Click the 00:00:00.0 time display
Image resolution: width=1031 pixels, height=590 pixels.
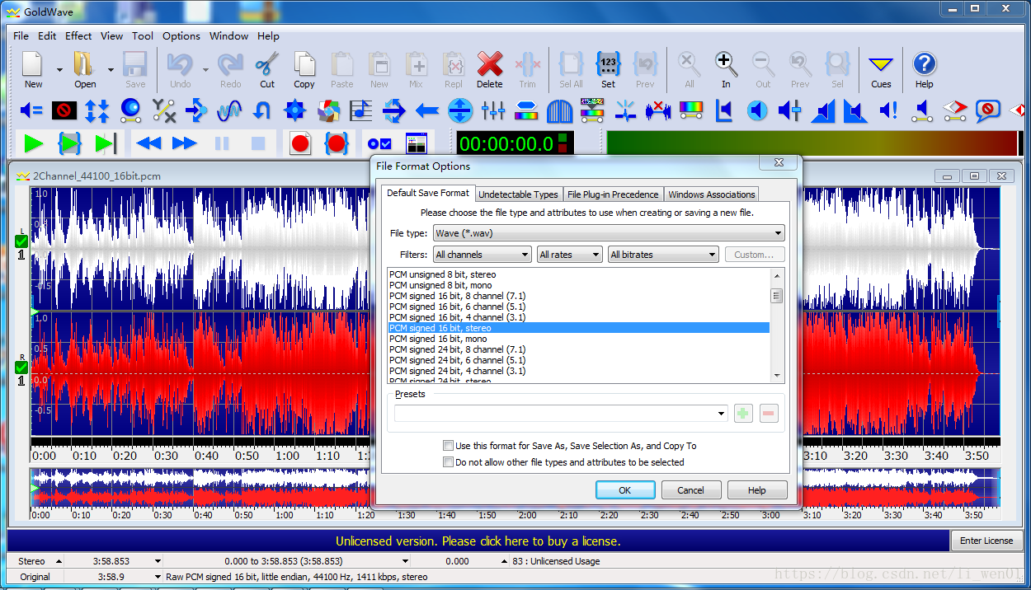point(506,143)
